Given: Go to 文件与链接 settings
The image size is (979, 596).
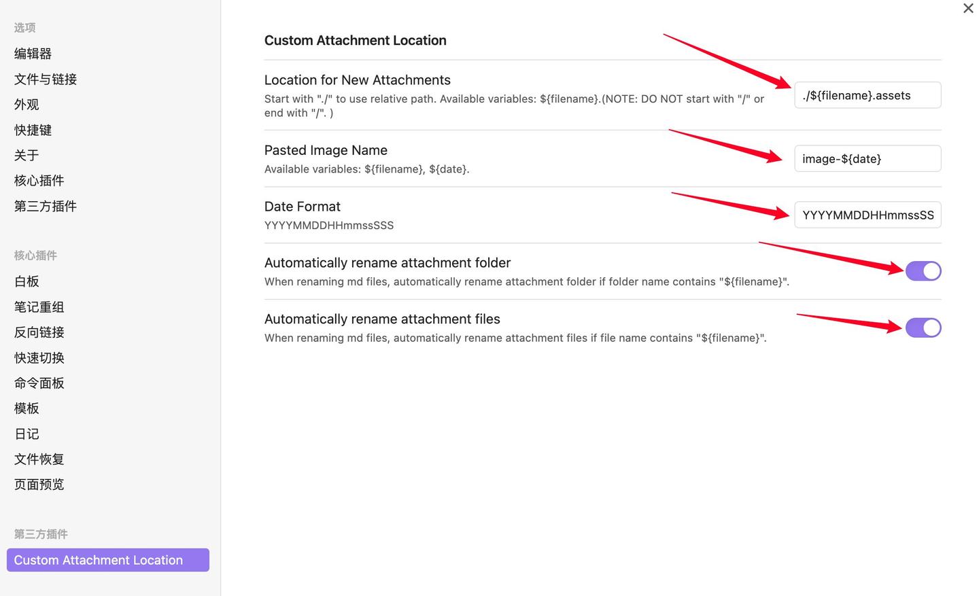Looking at the screenshot, I should (x=46, y=80).
